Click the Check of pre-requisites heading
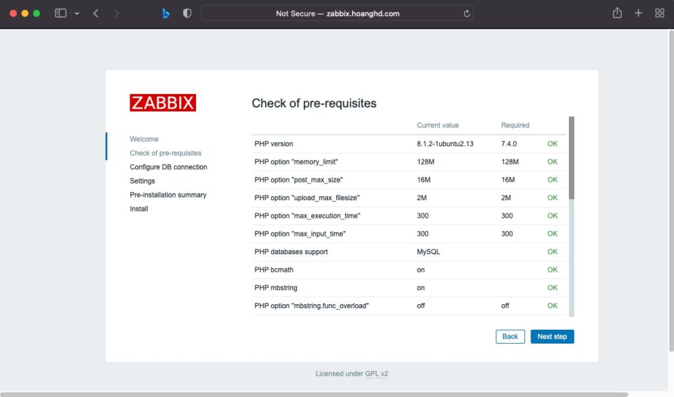 [314, 103]
